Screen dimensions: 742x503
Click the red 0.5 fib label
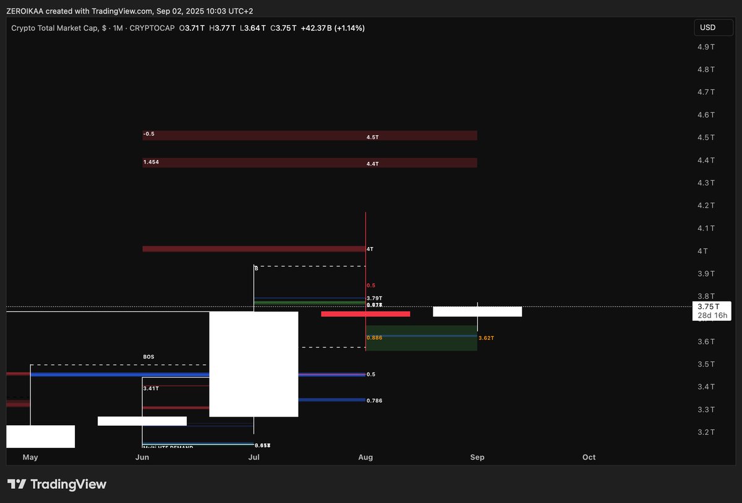point(370,285)
